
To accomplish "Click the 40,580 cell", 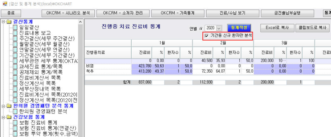I will point(203,61).
